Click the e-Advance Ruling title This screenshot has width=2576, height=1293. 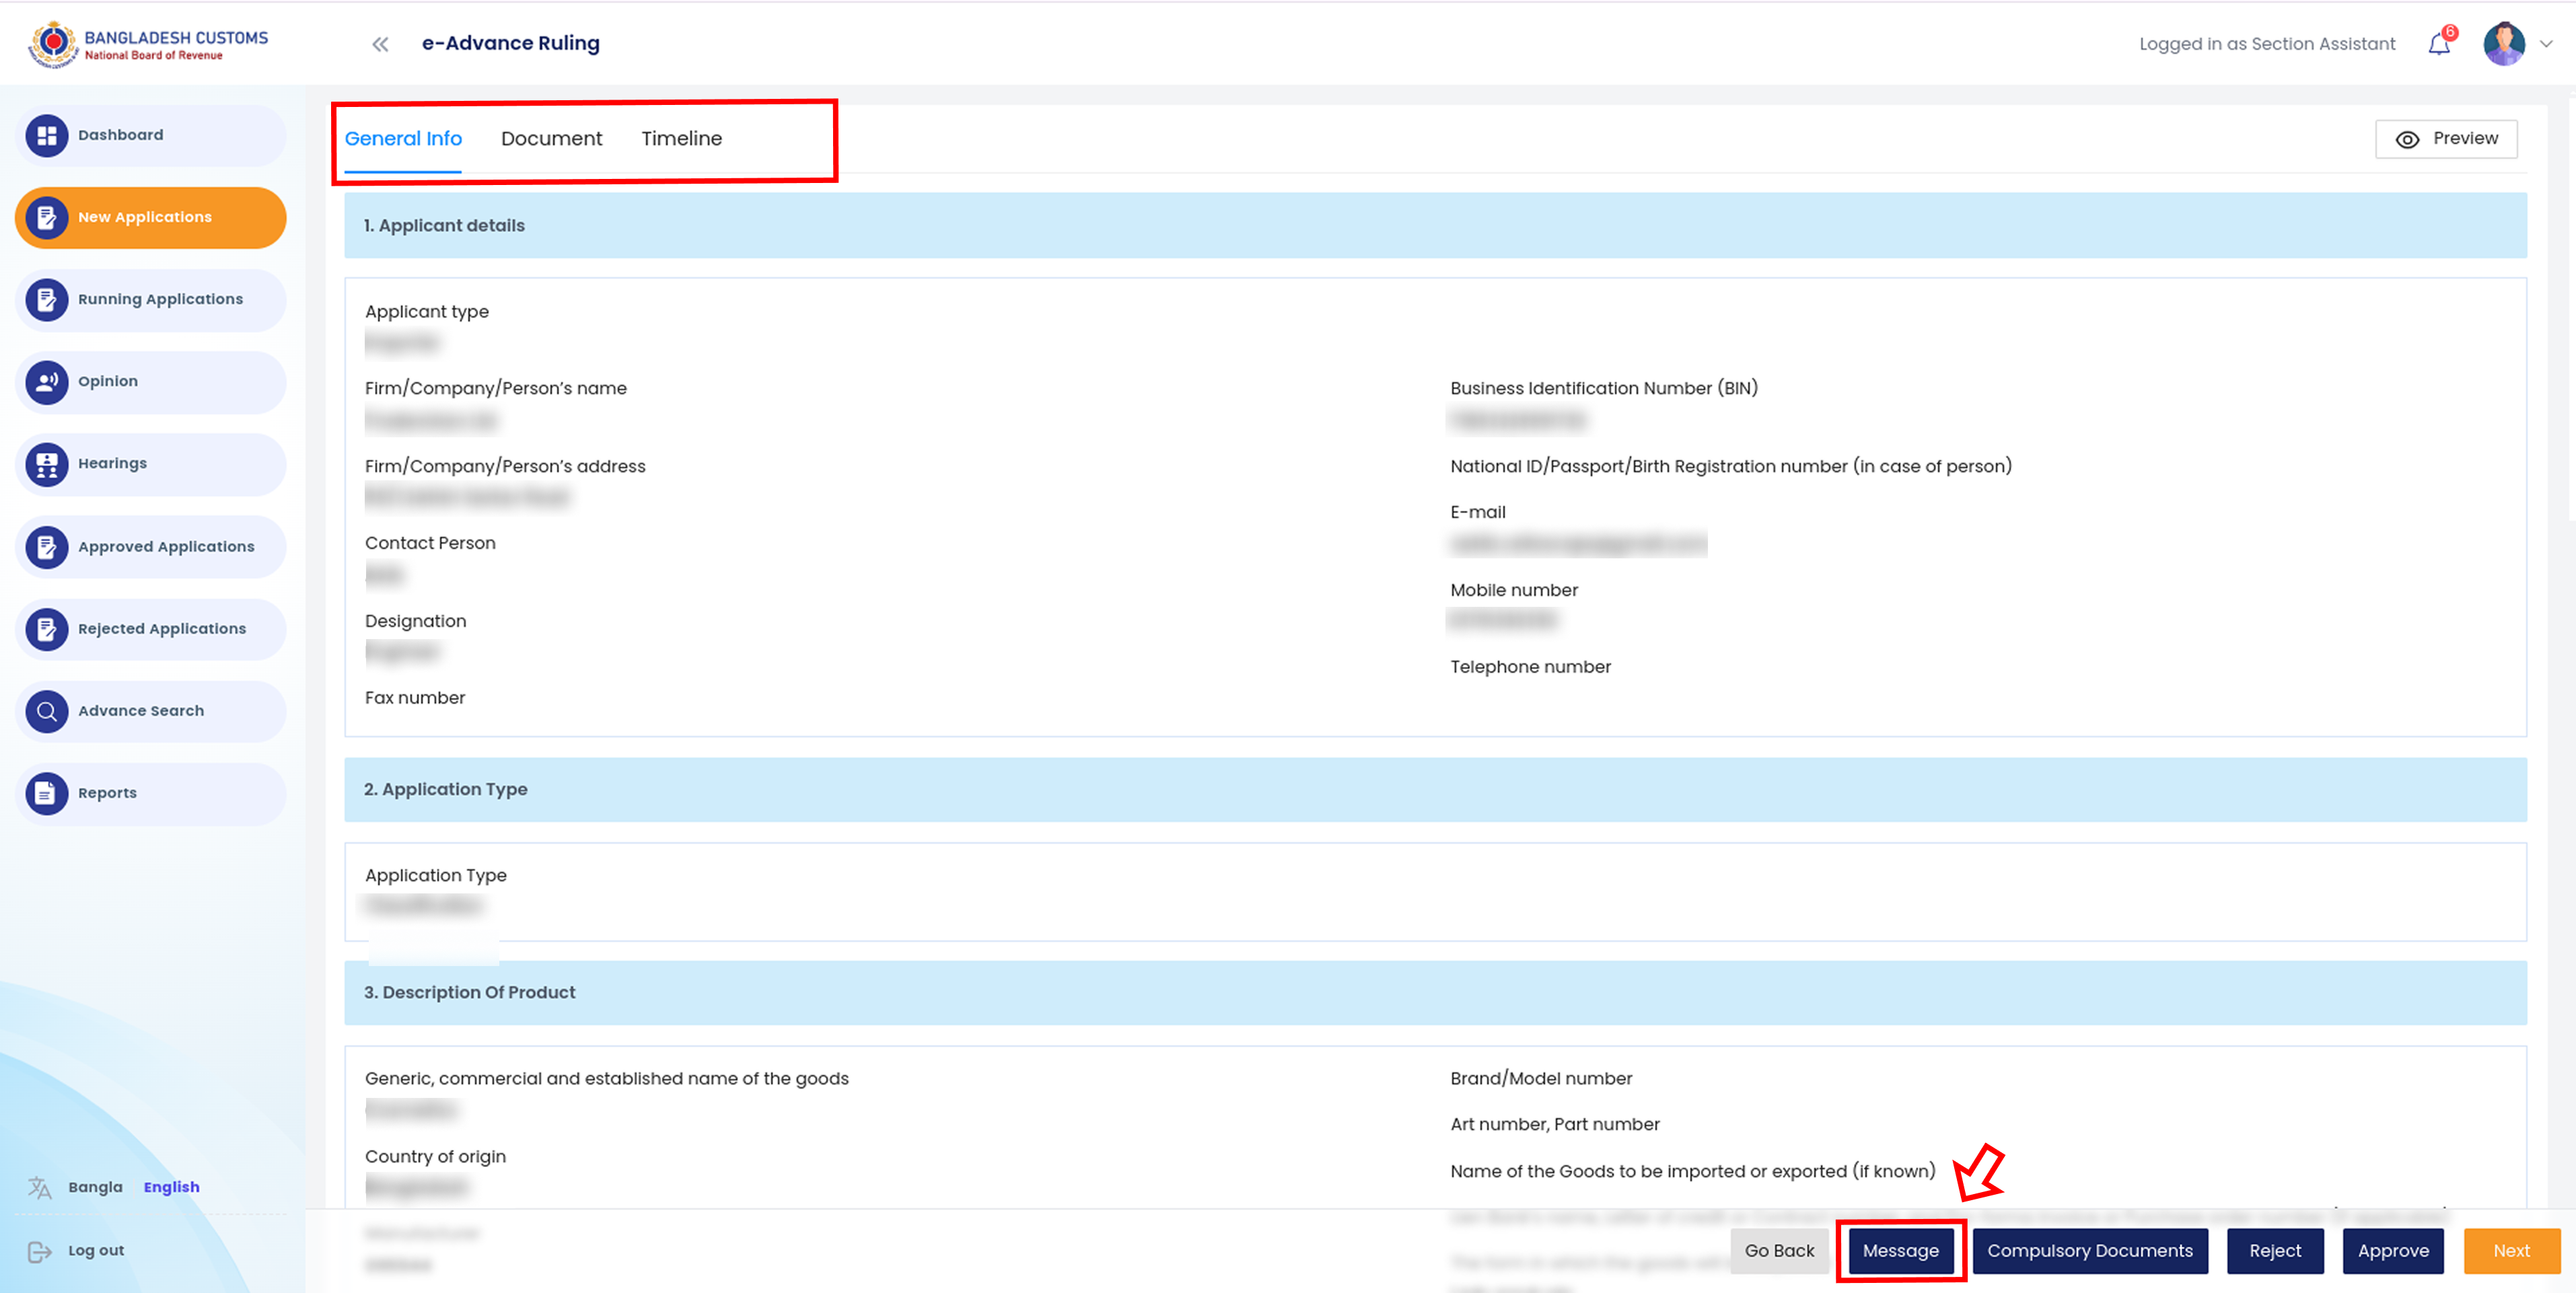[x=510, y=43]
